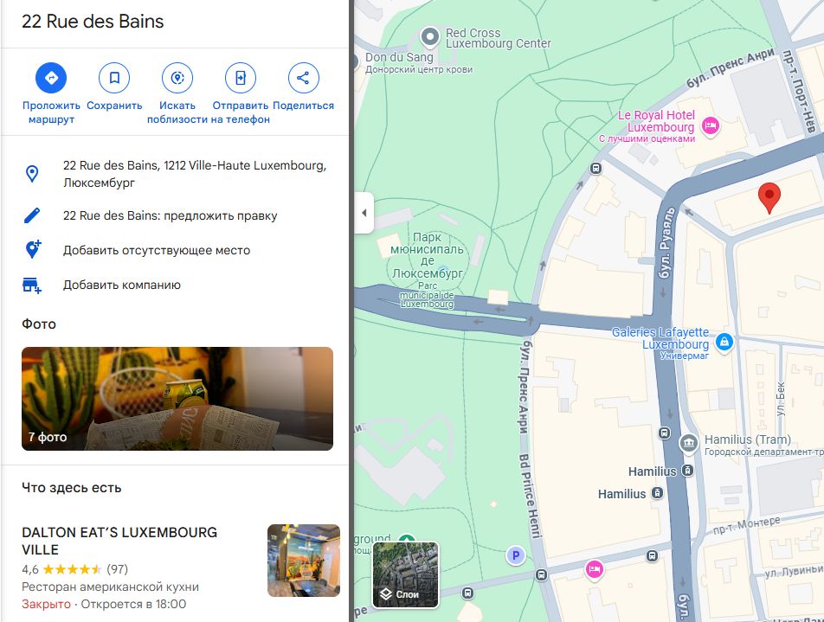824x622 pixels.
Task: Click the upper Hamilius tram stop icon
Action: point(687,471)
